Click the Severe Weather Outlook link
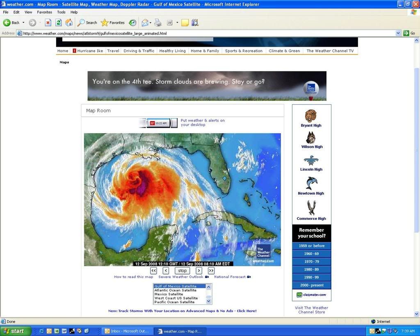Screen dimensions: 420x336 coord(180,277)
